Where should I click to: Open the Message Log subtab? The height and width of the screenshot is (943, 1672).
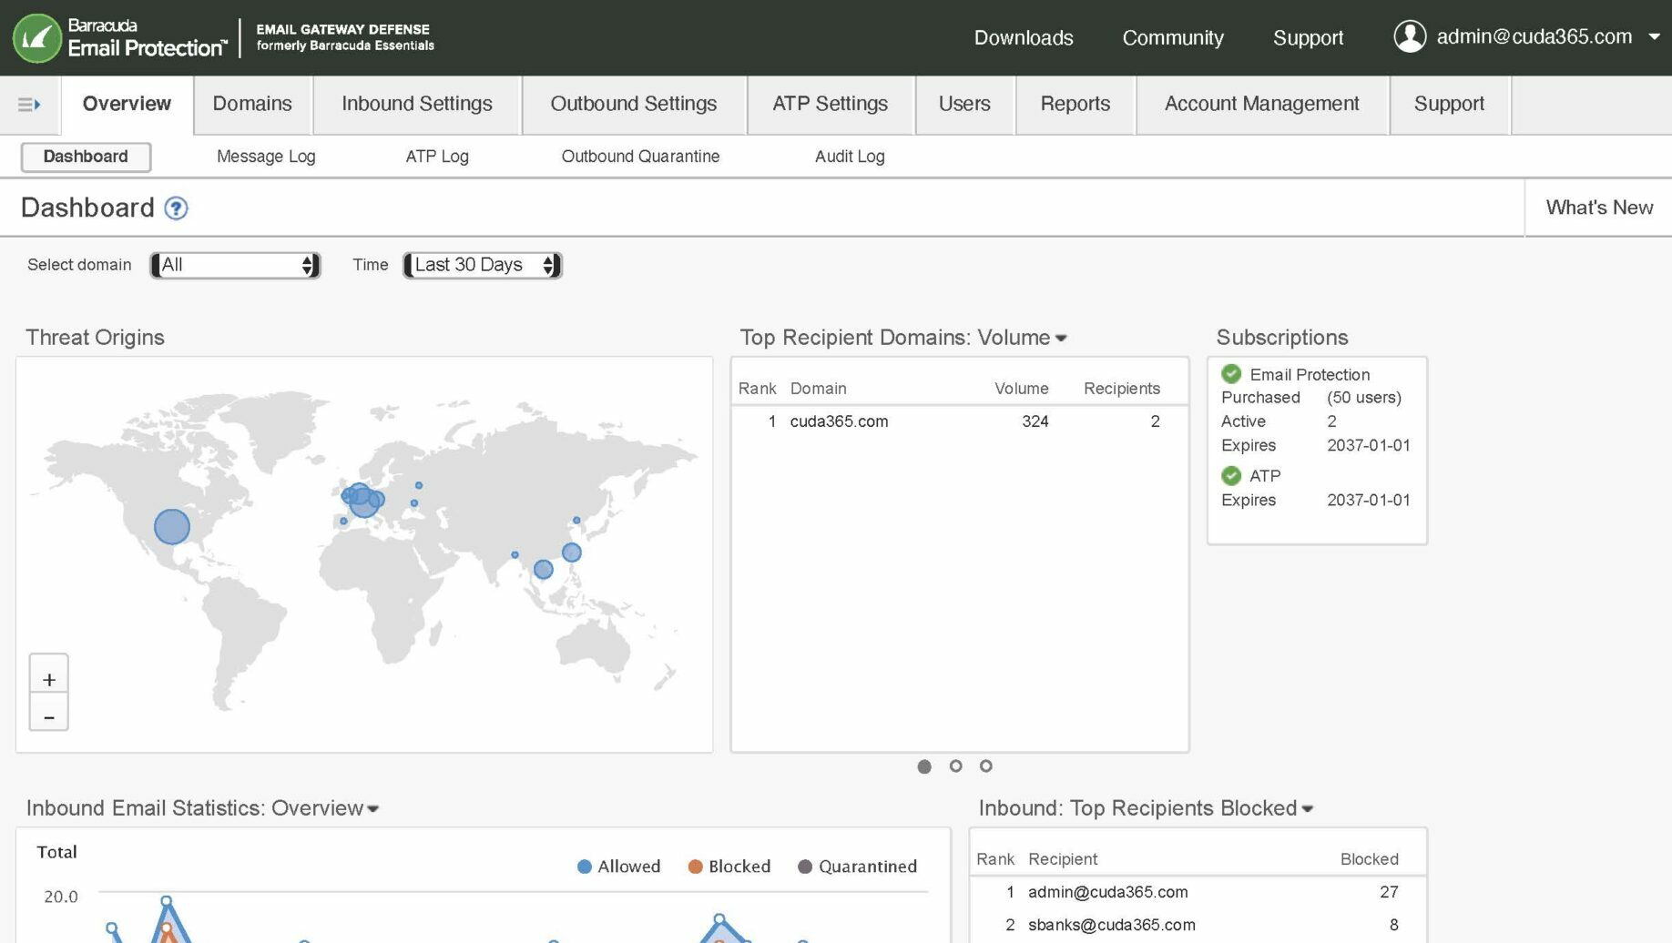tap(266, 157)
